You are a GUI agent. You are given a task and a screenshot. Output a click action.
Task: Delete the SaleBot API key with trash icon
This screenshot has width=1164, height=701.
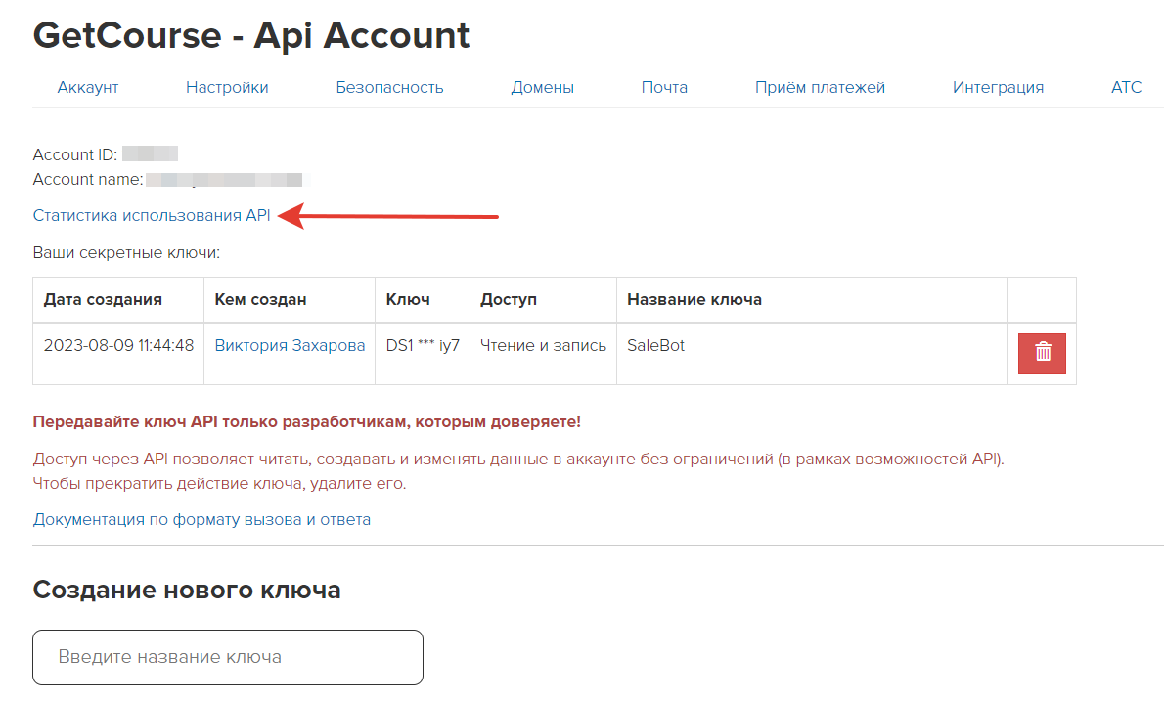1042,353
